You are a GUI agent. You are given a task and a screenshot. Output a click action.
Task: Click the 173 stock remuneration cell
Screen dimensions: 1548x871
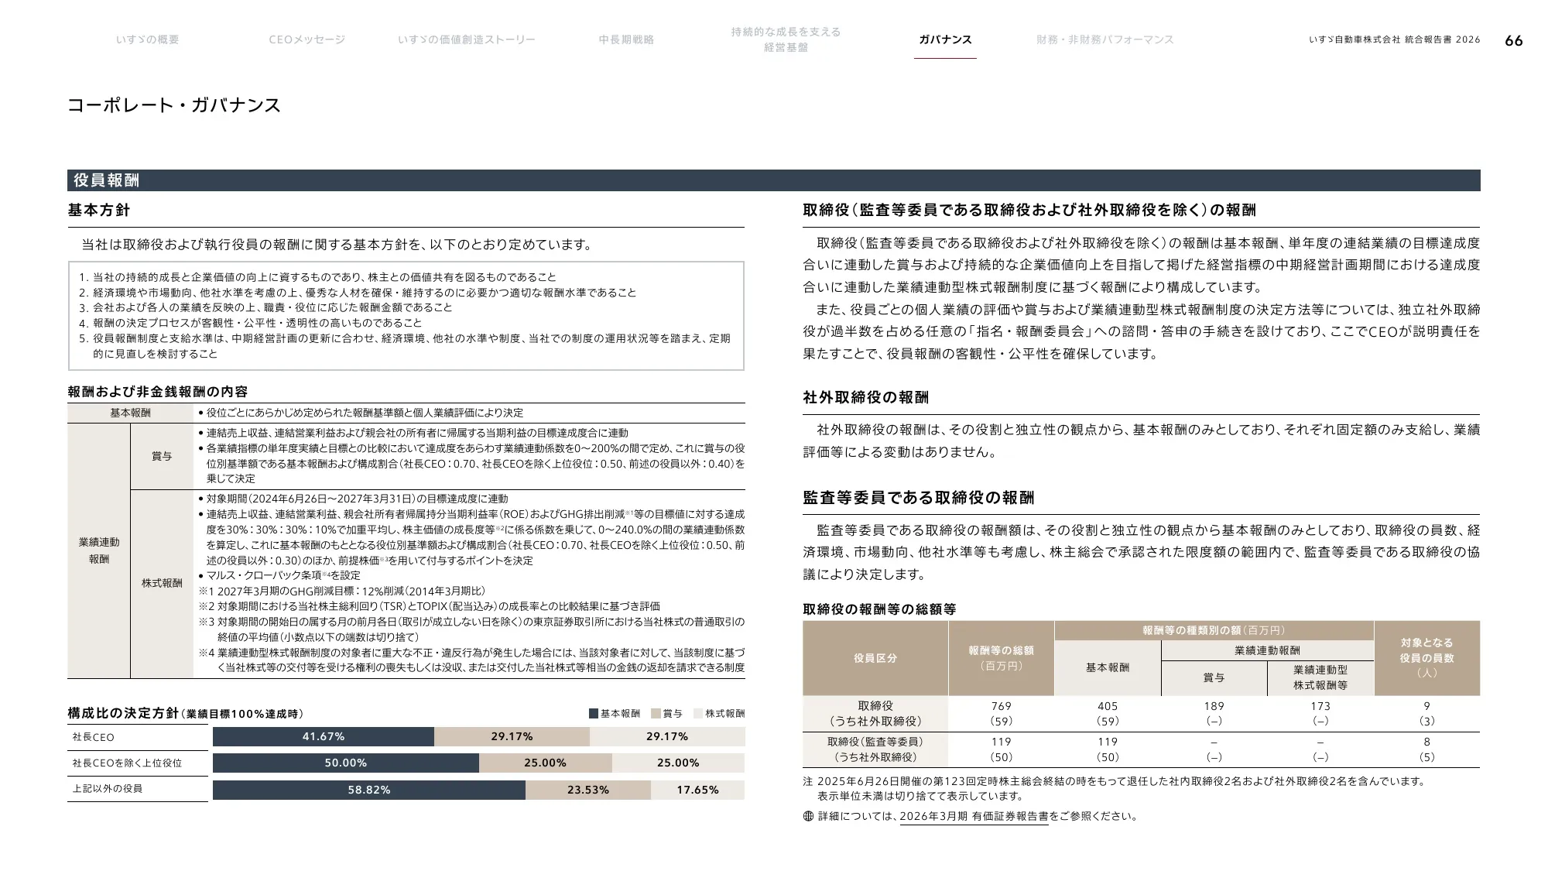1320,706
